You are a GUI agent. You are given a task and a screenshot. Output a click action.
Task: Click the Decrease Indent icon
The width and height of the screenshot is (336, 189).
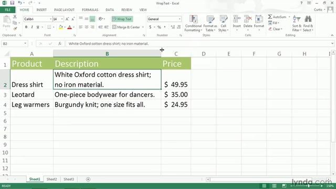click(x=100, y=27)
